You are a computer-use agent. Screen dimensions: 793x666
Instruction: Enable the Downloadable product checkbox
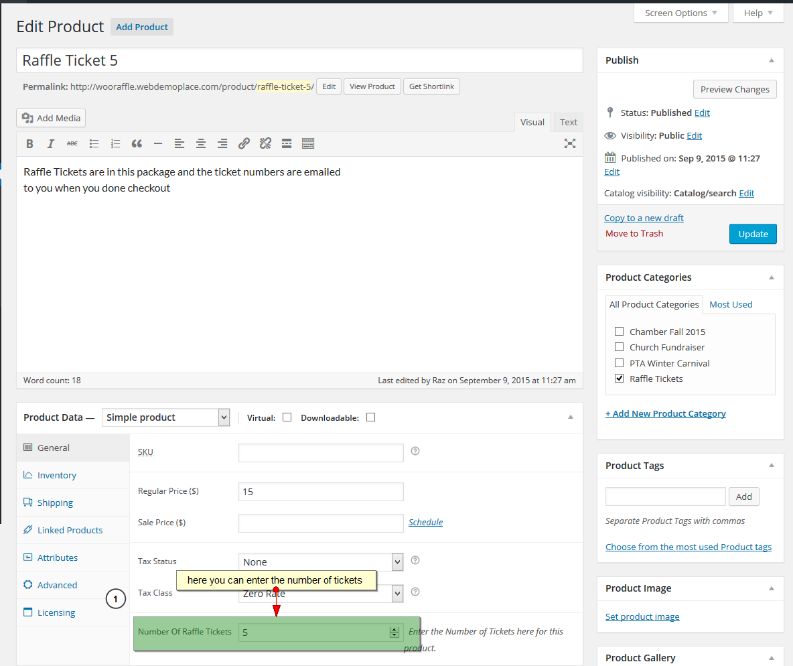370,417
